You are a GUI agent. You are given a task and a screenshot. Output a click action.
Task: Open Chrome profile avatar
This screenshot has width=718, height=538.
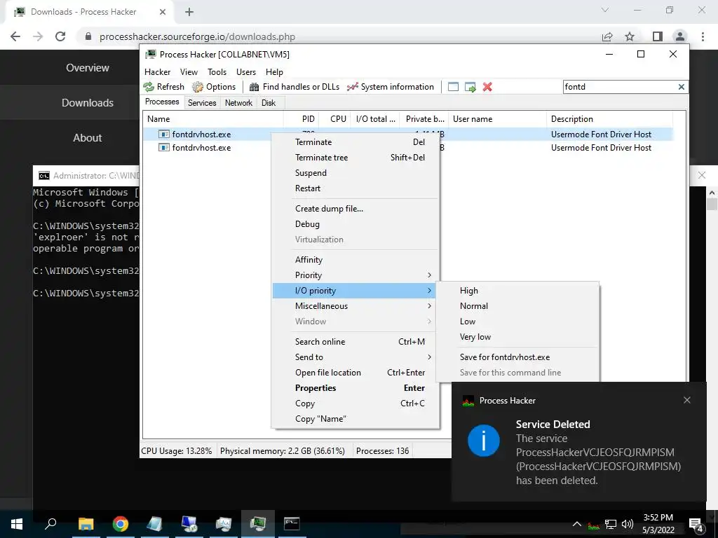680,36
